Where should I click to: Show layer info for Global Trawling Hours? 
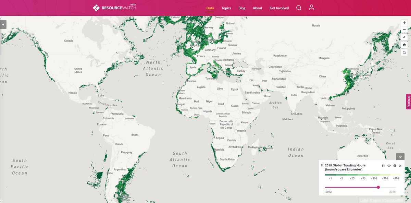(x=395, y=166)
